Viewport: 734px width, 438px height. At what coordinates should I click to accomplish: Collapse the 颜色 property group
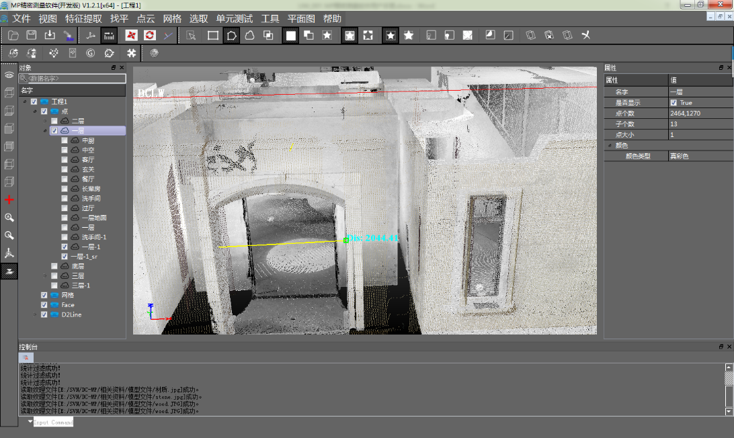(x=610, y=146)
